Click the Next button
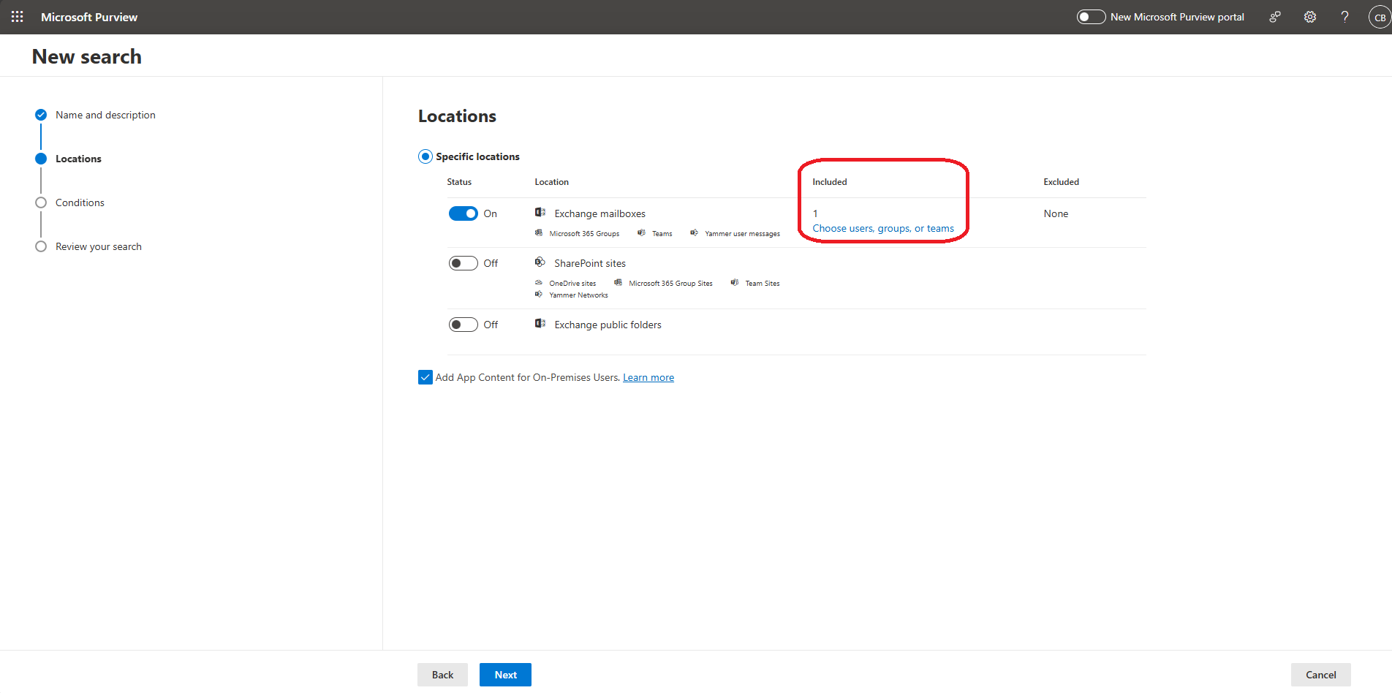 click(x=505, y=675)
